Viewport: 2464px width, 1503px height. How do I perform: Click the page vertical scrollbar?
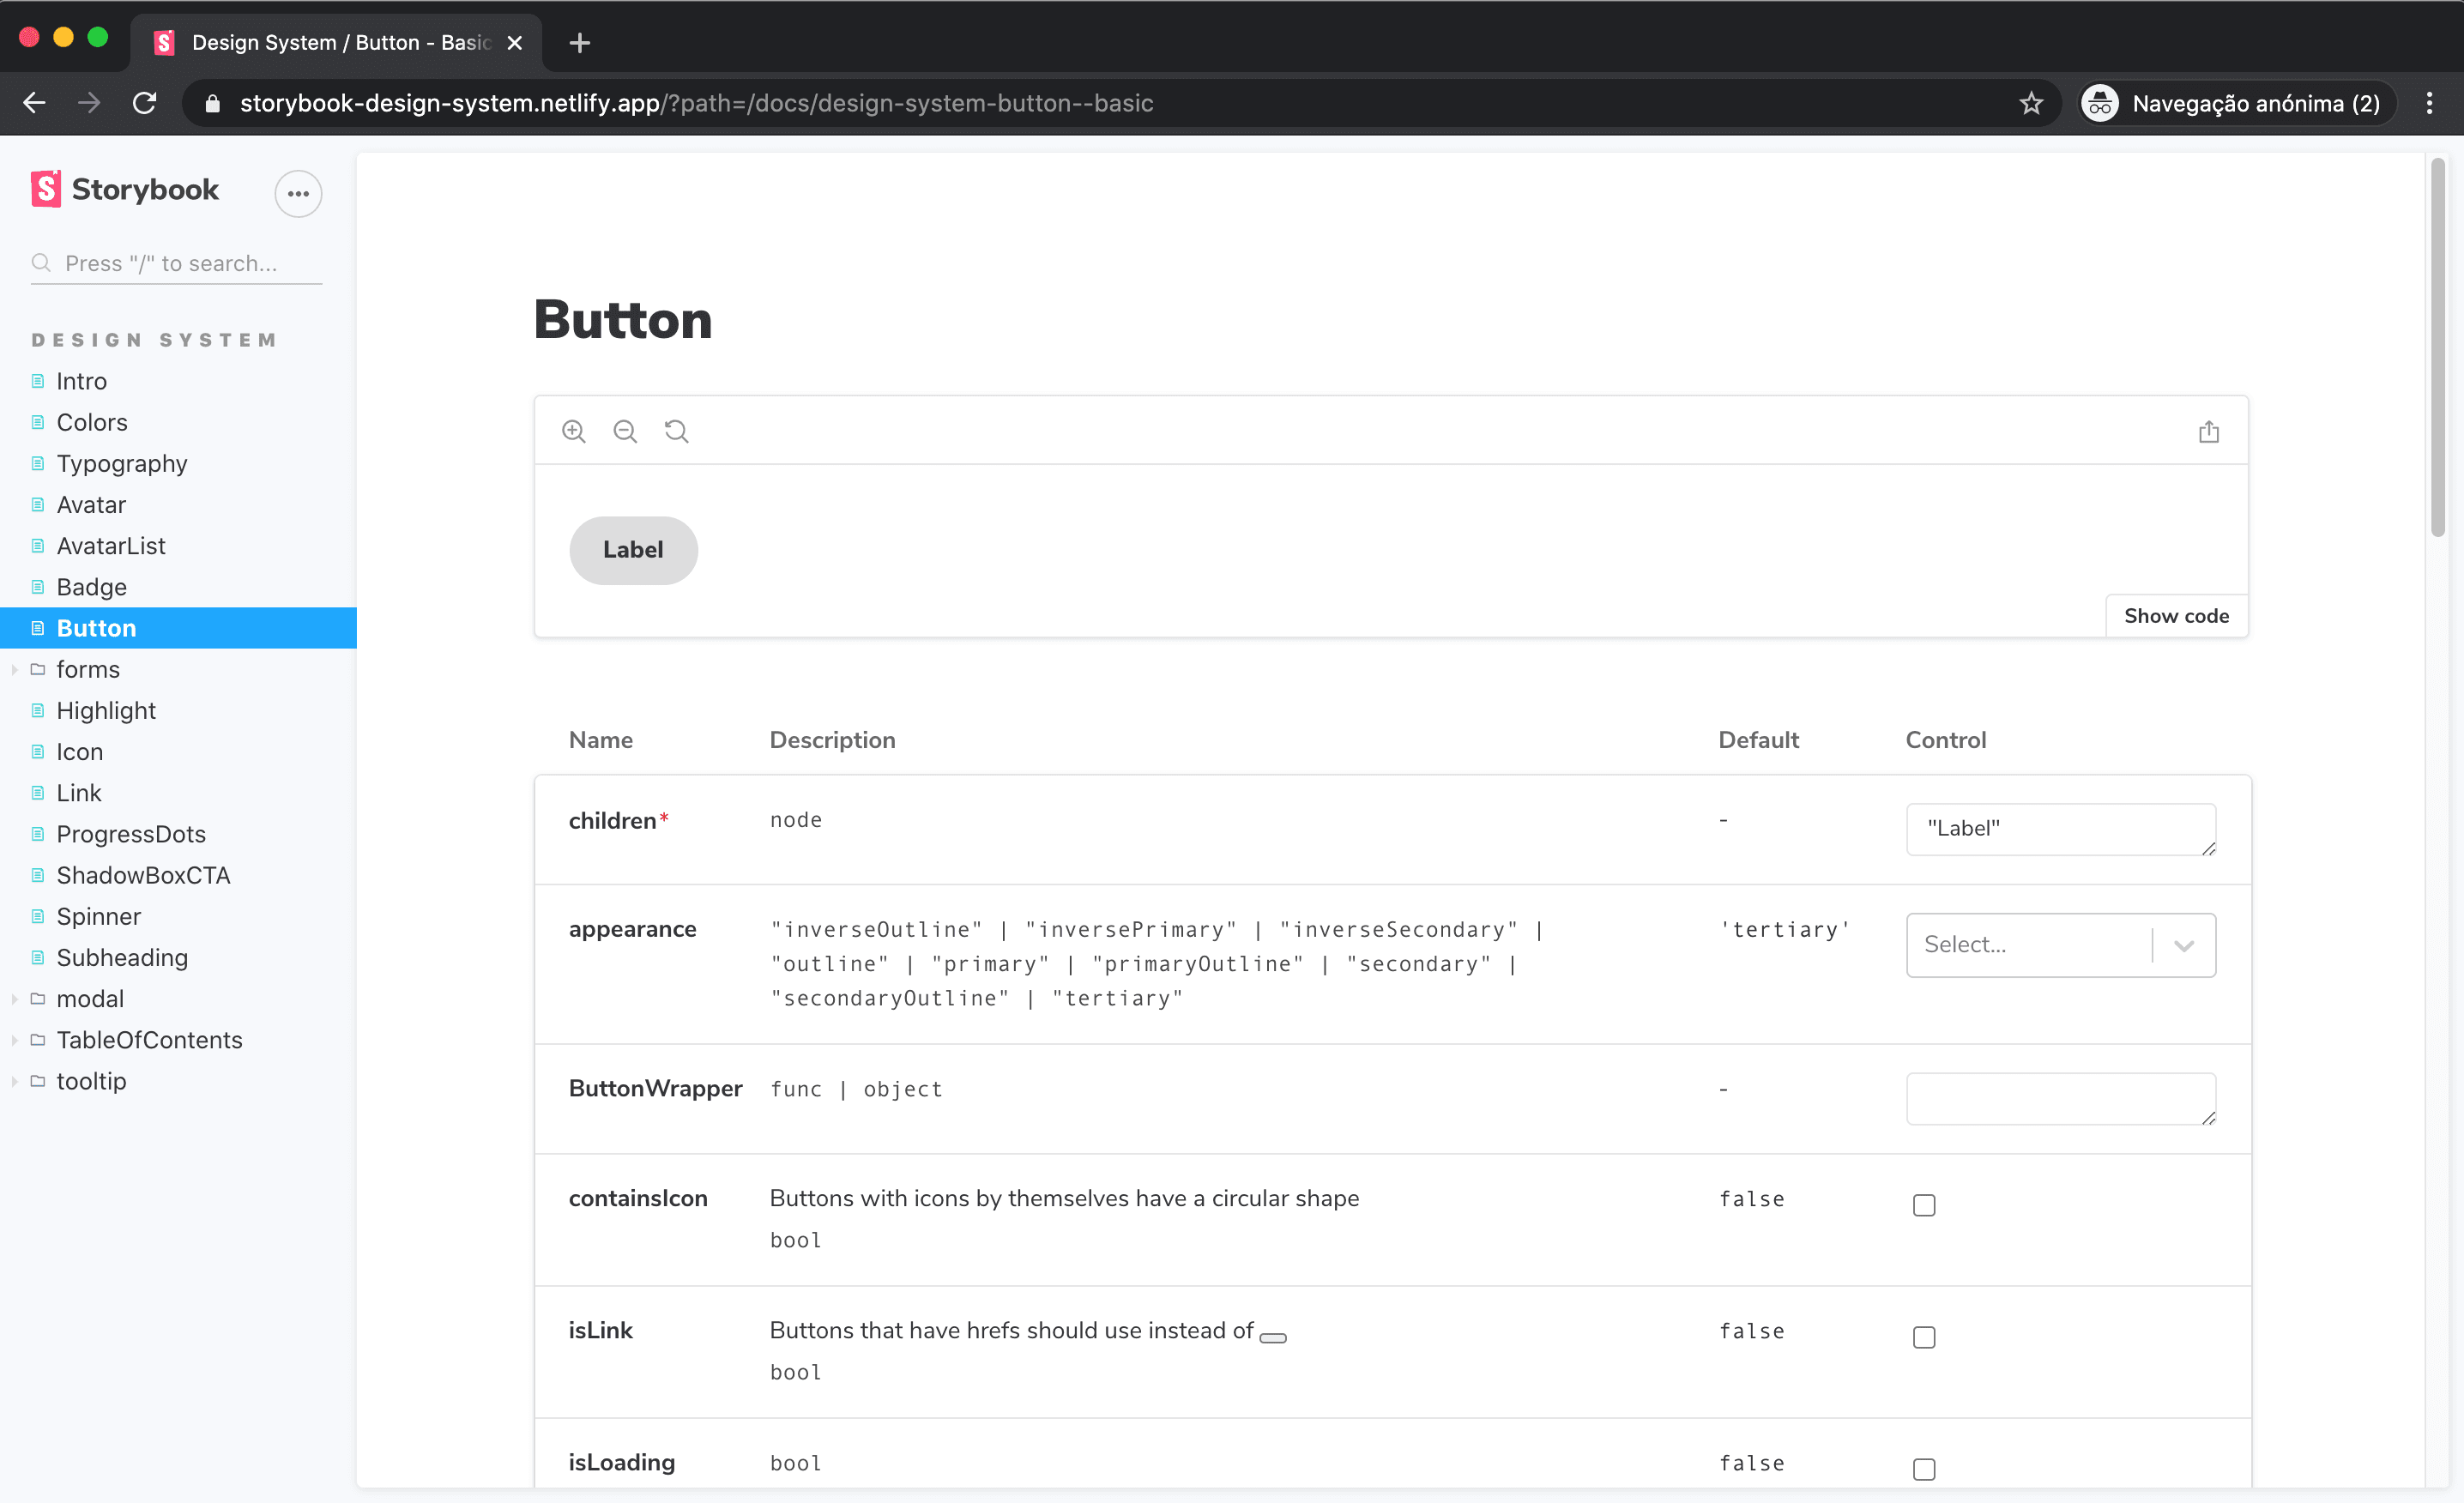click(x=2438, y=346)
